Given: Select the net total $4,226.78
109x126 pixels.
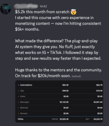Looking at the screenshot, I should (98, 119).
